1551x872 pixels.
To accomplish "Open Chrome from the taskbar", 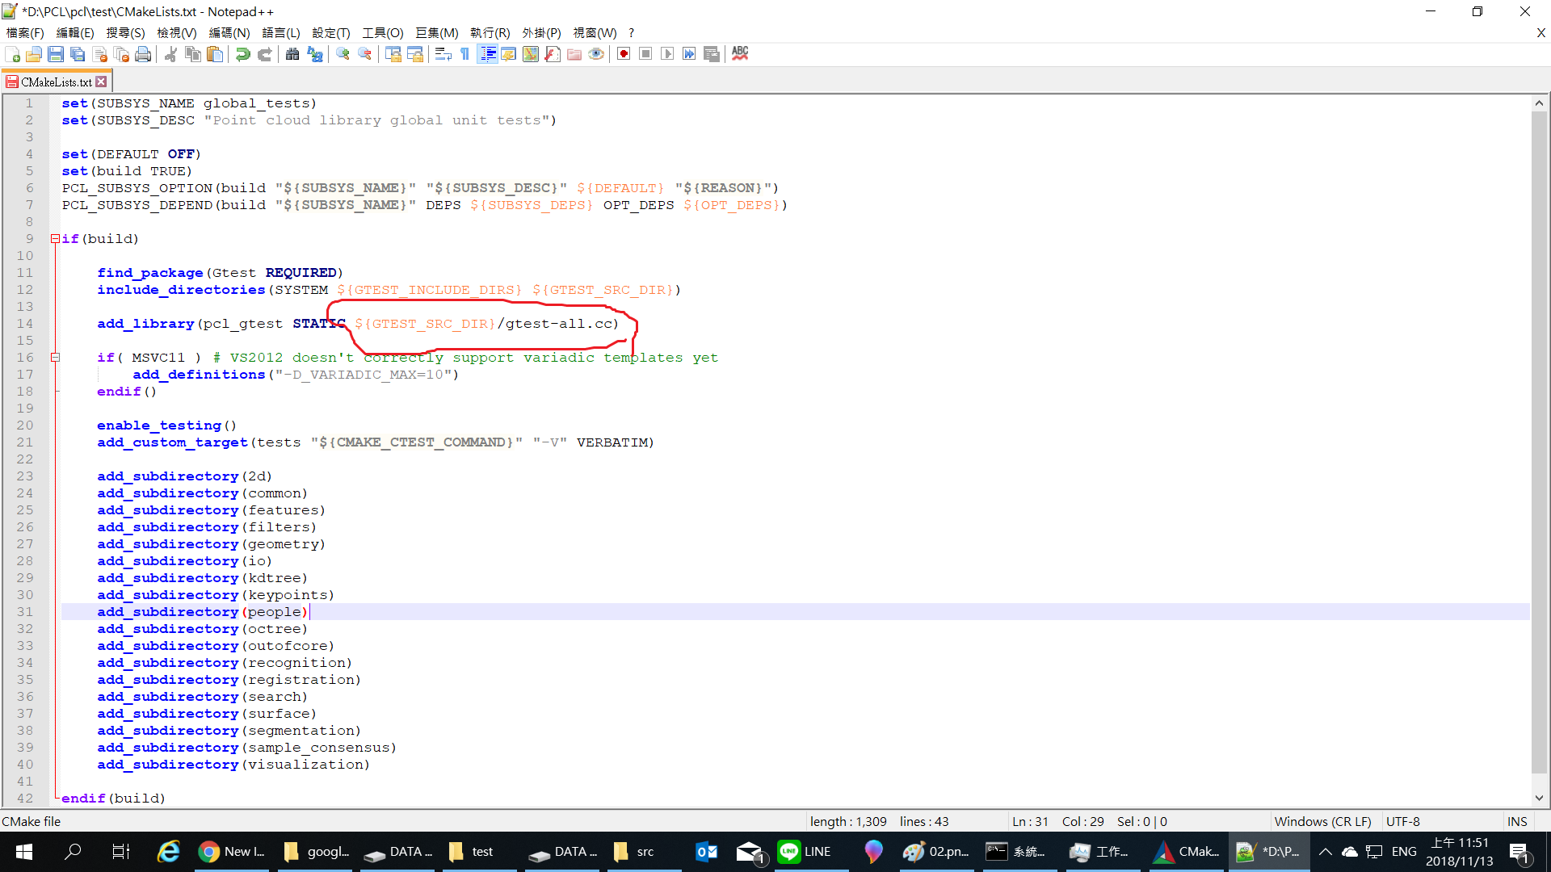I will pyautogui.click(x=209, y=852).
